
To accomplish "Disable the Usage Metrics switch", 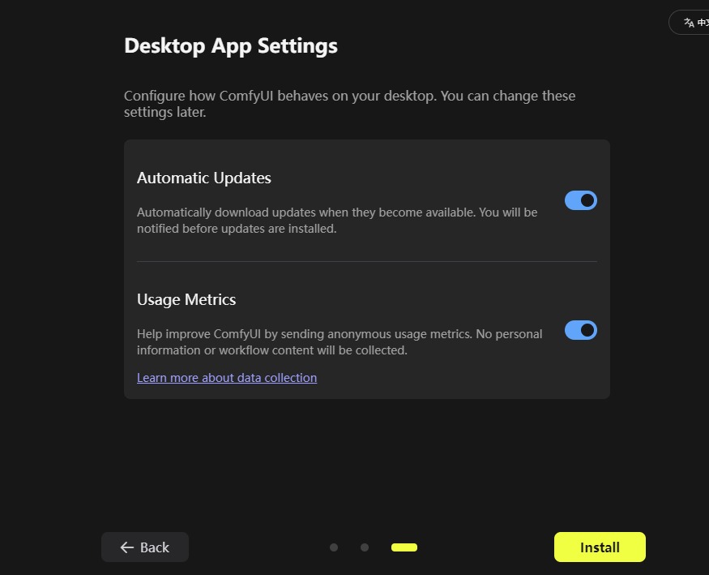I will (581, 330).
